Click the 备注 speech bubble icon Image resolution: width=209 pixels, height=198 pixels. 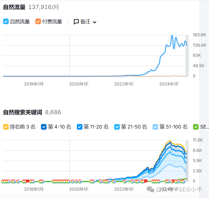[76, 22]
